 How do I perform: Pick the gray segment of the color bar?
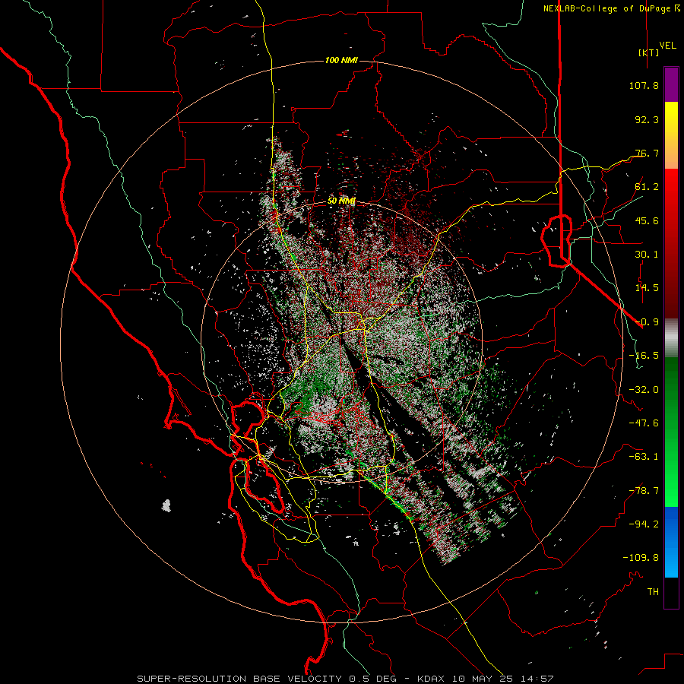[671, 338]
